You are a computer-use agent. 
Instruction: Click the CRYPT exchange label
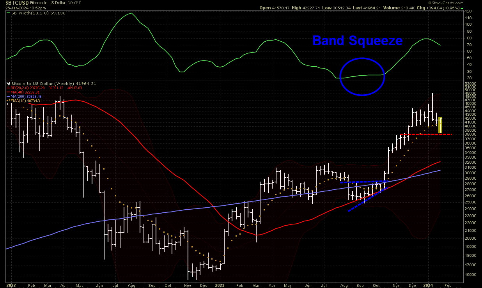click(x=73, y=2)
